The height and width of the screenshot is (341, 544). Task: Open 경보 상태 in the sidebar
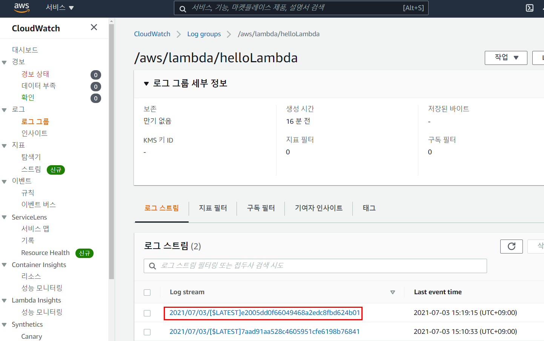35,74
